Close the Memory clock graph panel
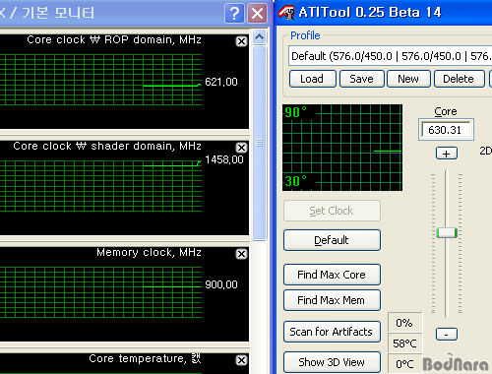The width and height of the screenshot is (492, 374). point(241,254)
